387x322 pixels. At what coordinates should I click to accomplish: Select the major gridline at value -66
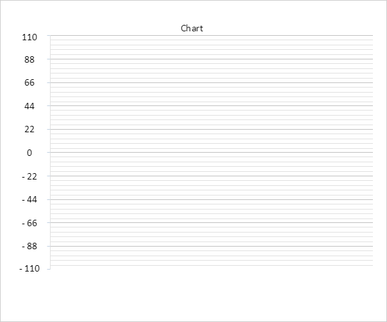pyautogui.click(x=211, y=222)
